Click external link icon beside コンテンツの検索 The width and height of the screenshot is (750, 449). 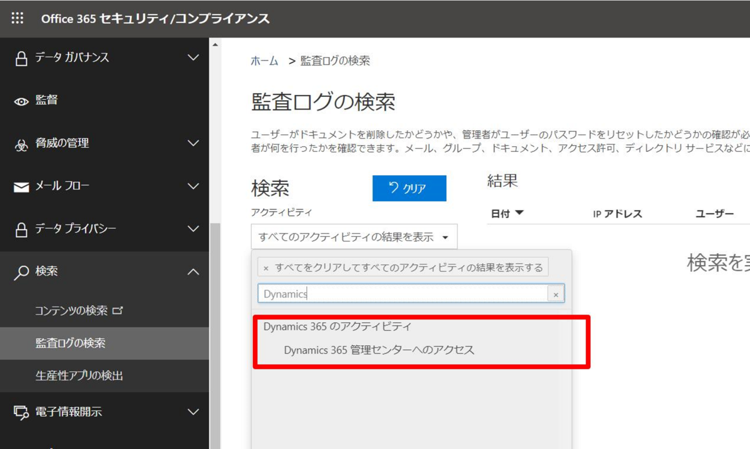pyautogui.click(x=117, y=310)
